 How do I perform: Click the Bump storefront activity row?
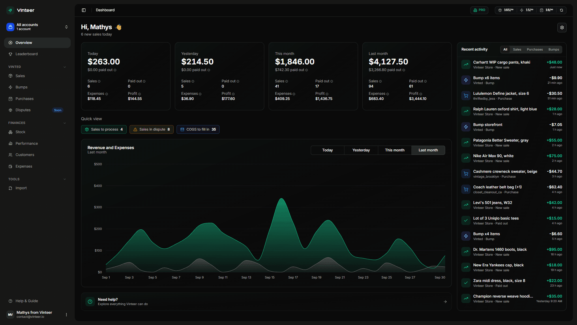(512, 127)
